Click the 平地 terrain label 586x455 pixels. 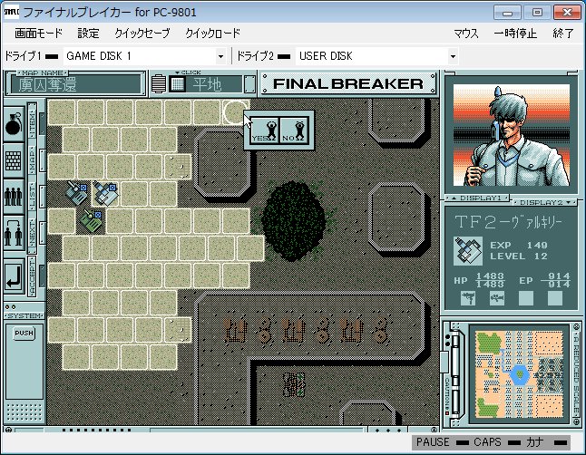(207, 84)
